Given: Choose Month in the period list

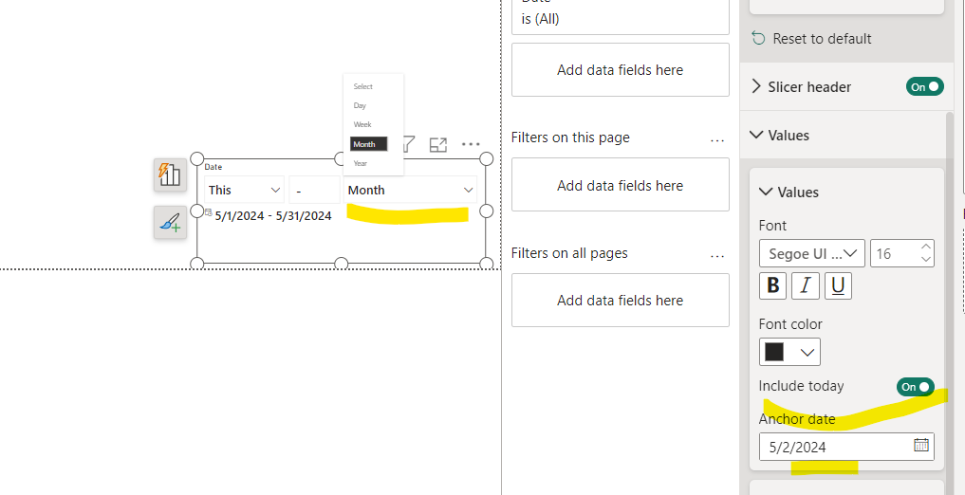Looking at the screenshot, I should [368, 144].
